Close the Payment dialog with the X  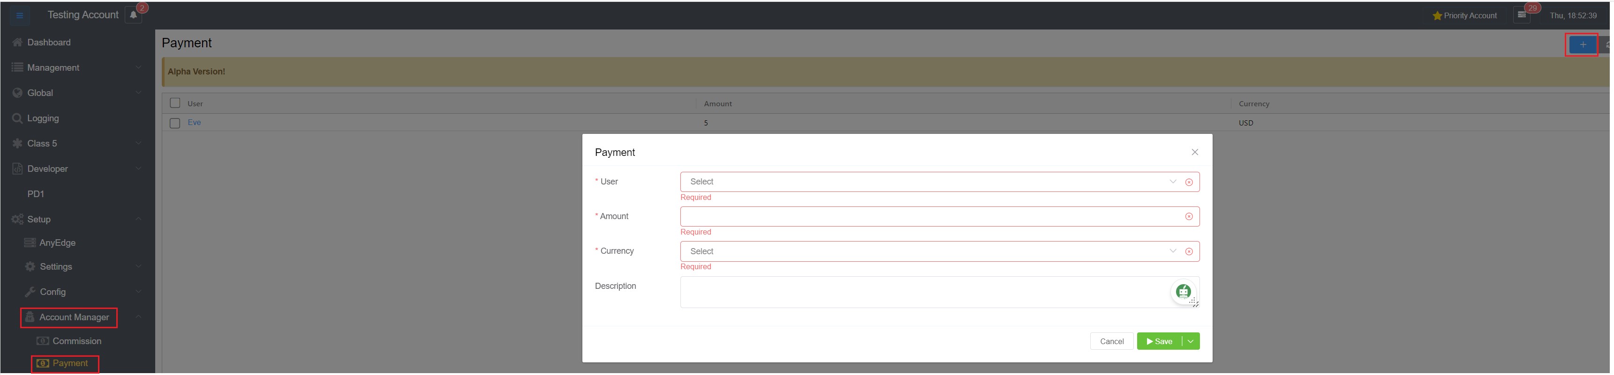tap(1195, 152)
